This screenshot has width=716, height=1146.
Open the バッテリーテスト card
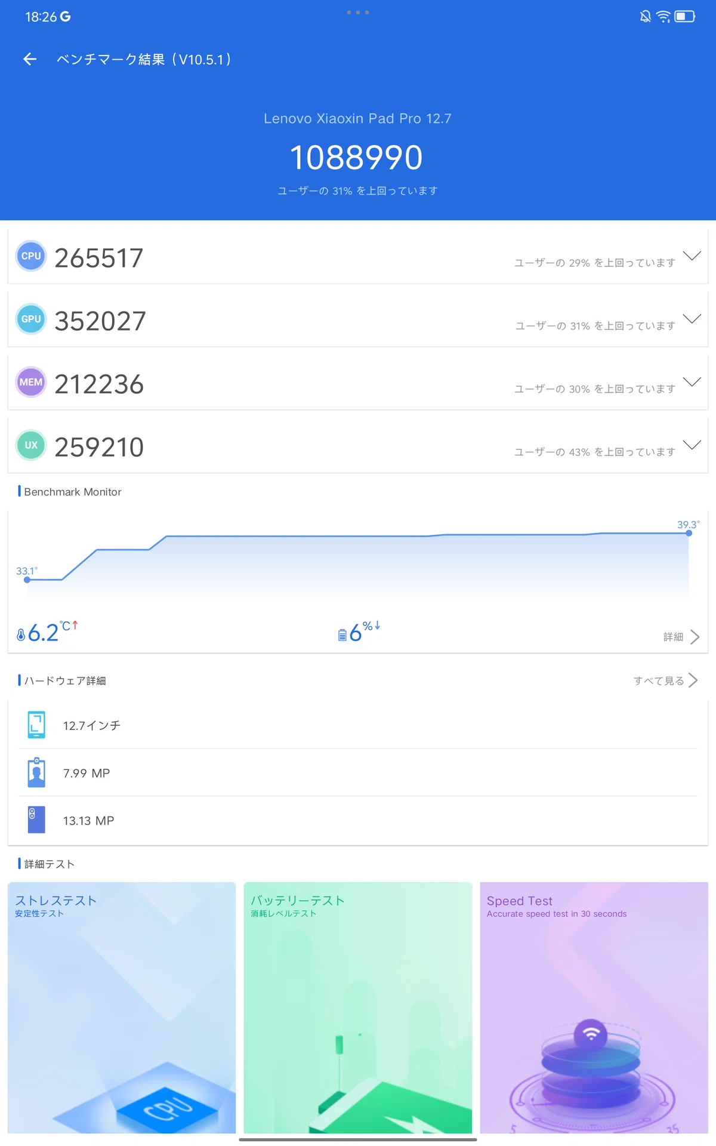pos(358,1008)
